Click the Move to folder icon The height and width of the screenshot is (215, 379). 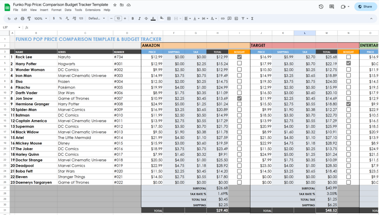[x=122, y=5]
